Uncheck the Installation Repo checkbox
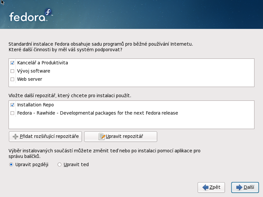The width and height of the screenshot is (263, 197). 12,105
